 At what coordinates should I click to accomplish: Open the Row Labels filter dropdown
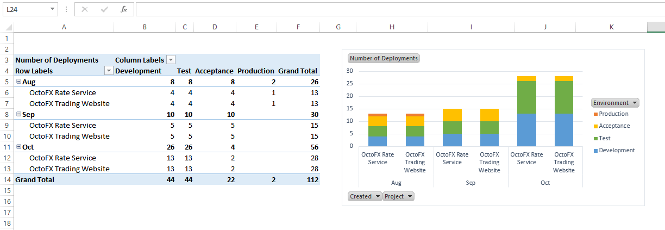pos(109,71)
